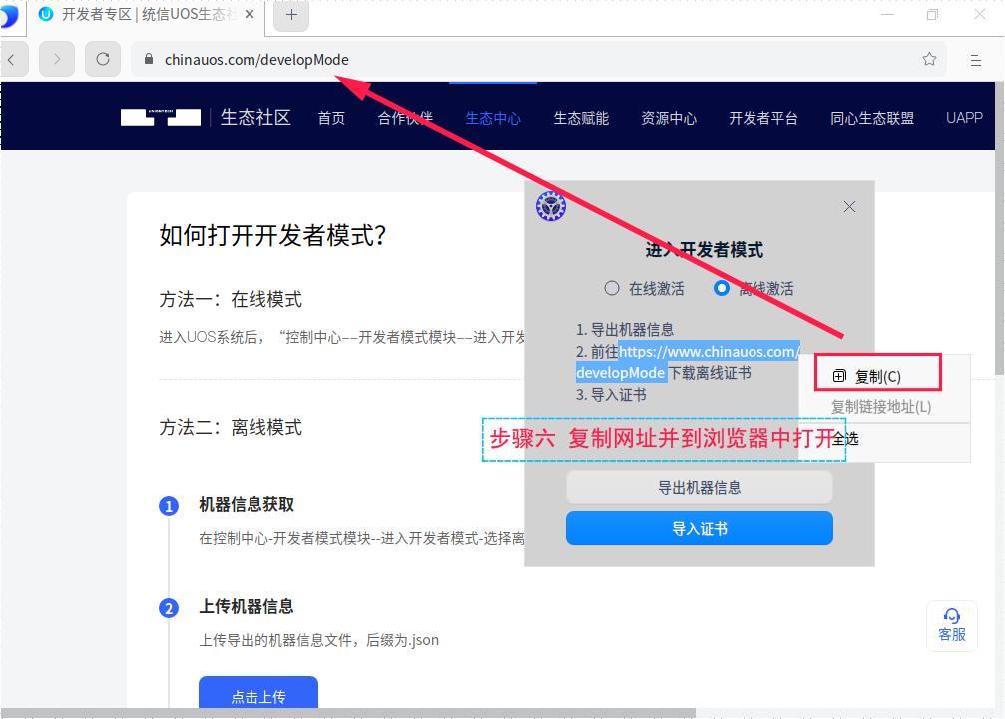Click the control center gear icon in the dialog
The width and height of the screenshot is (1005, 719).
(551, 206)
